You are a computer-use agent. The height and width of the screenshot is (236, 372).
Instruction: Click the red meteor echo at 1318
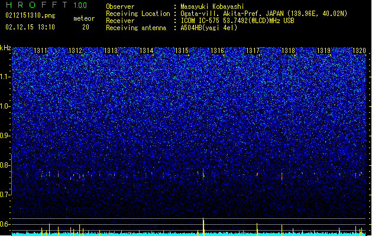click(x=282, y=176)
